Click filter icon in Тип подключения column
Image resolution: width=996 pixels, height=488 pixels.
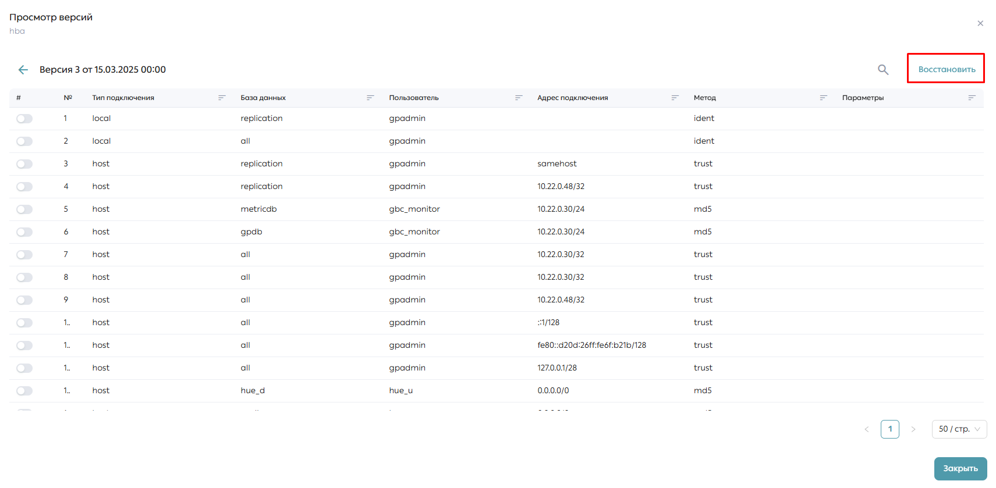(x=222, y=98)
